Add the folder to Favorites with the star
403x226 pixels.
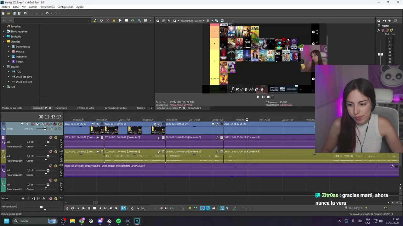coord(114,20)
